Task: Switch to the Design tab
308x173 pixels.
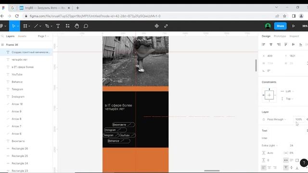Action: tap(266, 36)
